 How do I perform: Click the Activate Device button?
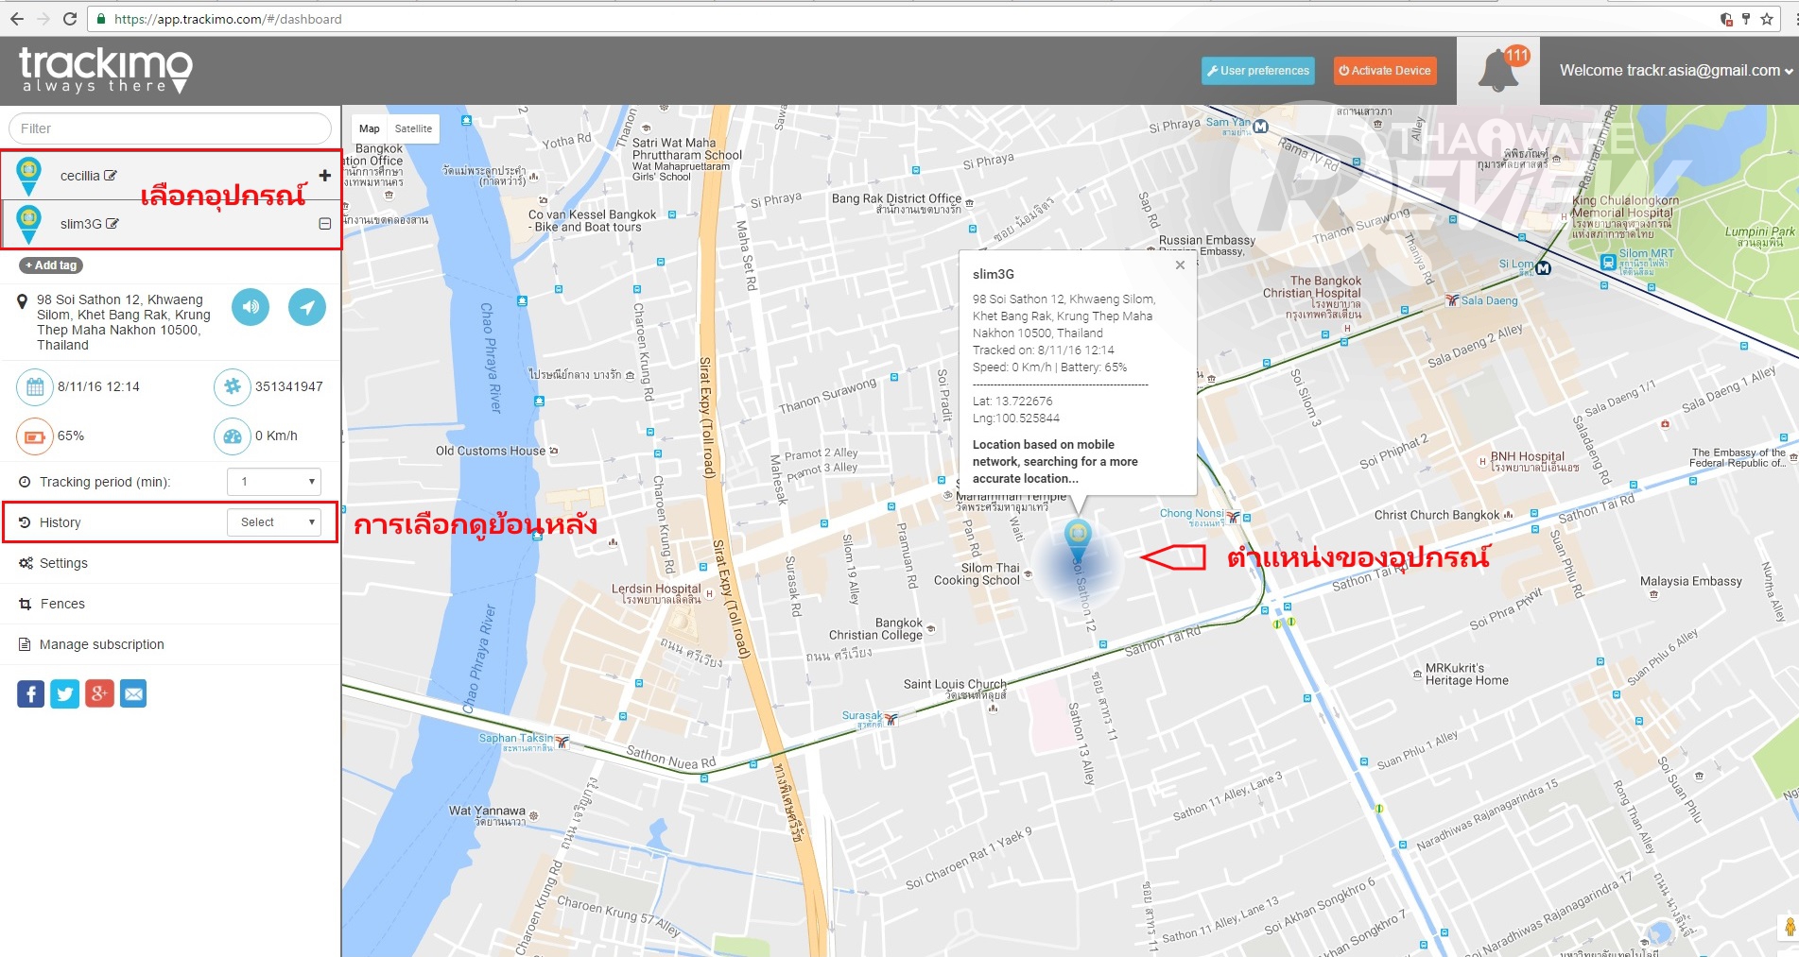[x=1385, y=71]
